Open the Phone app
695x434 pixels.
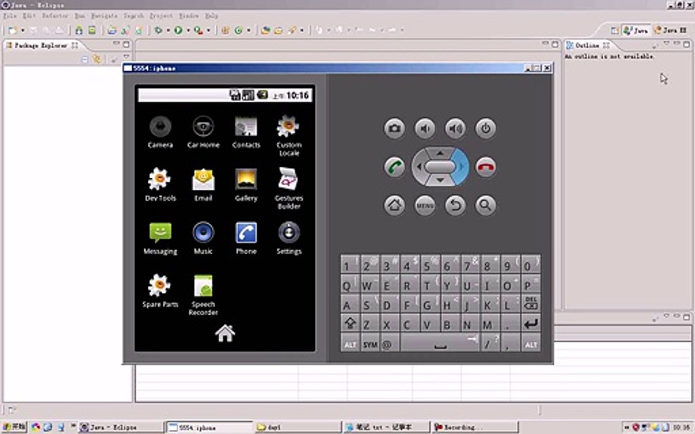coord(246,238)
